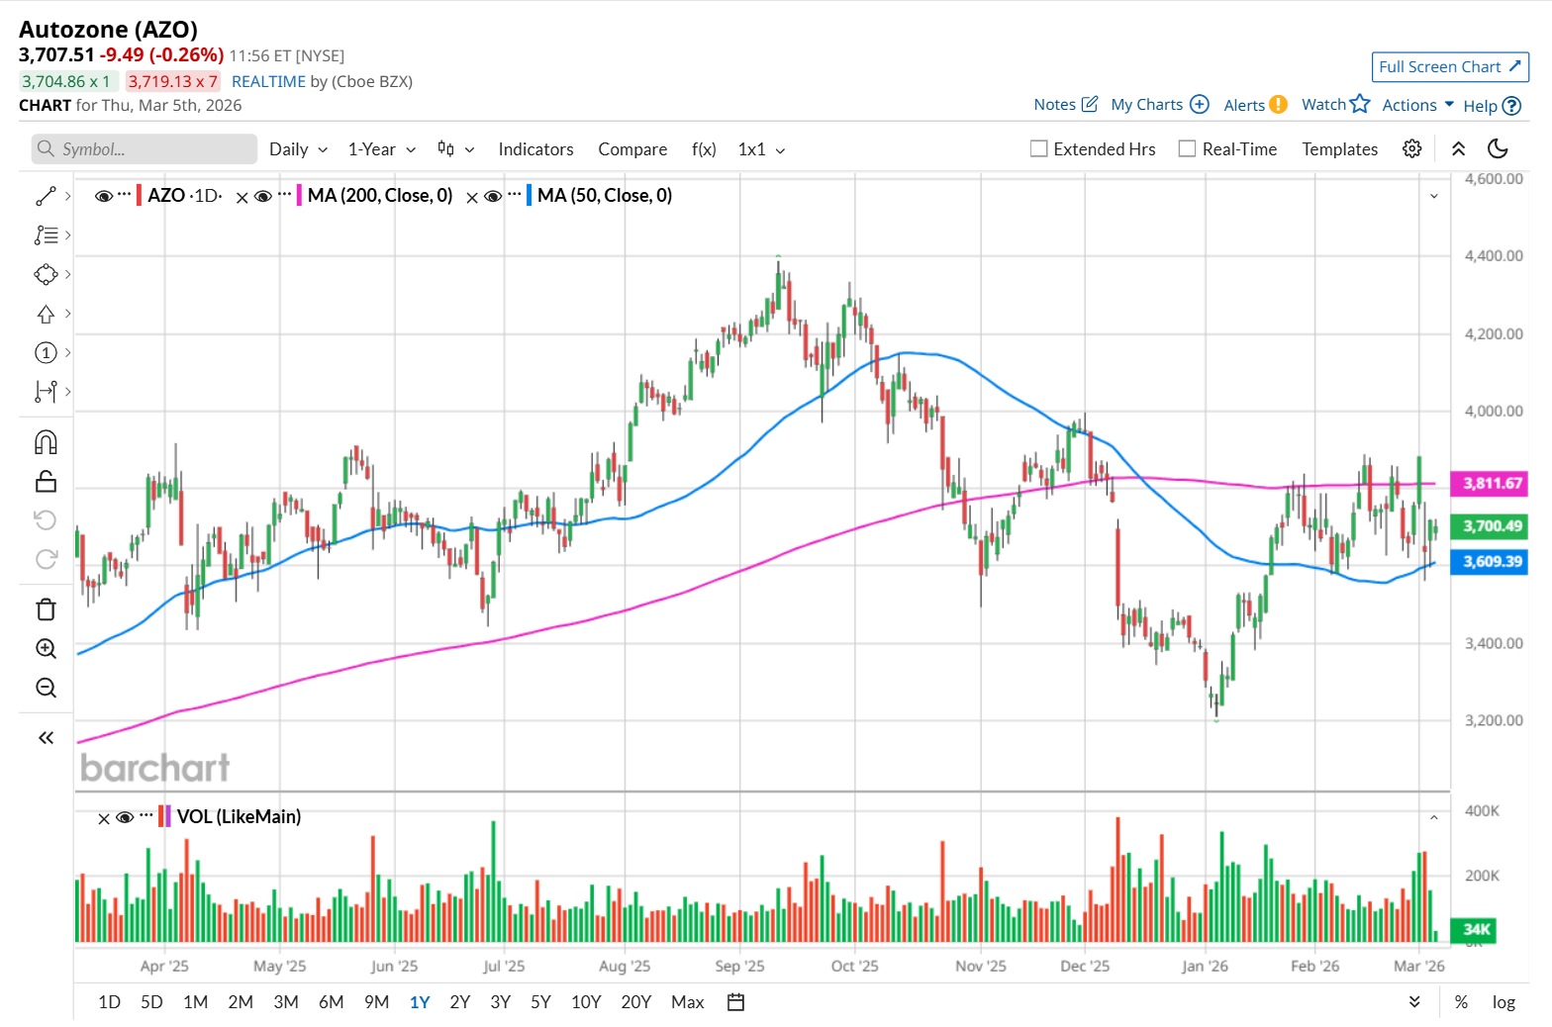The image size is (1552, 1027).
Task: Click the Full Screen Chart button
Action: click(1449, 66)
